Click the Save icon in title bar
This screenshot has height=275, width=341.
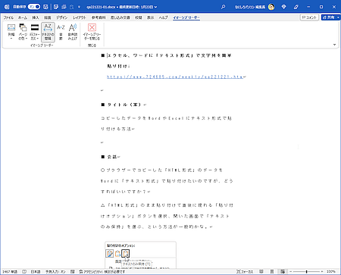click(x=45, y=7)
